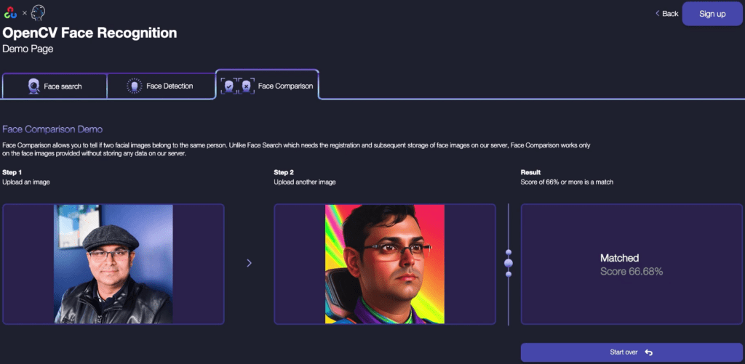Click 'Score of 66% or more is a match'
This screenshot has height=364, width=745.
point(567,182)
